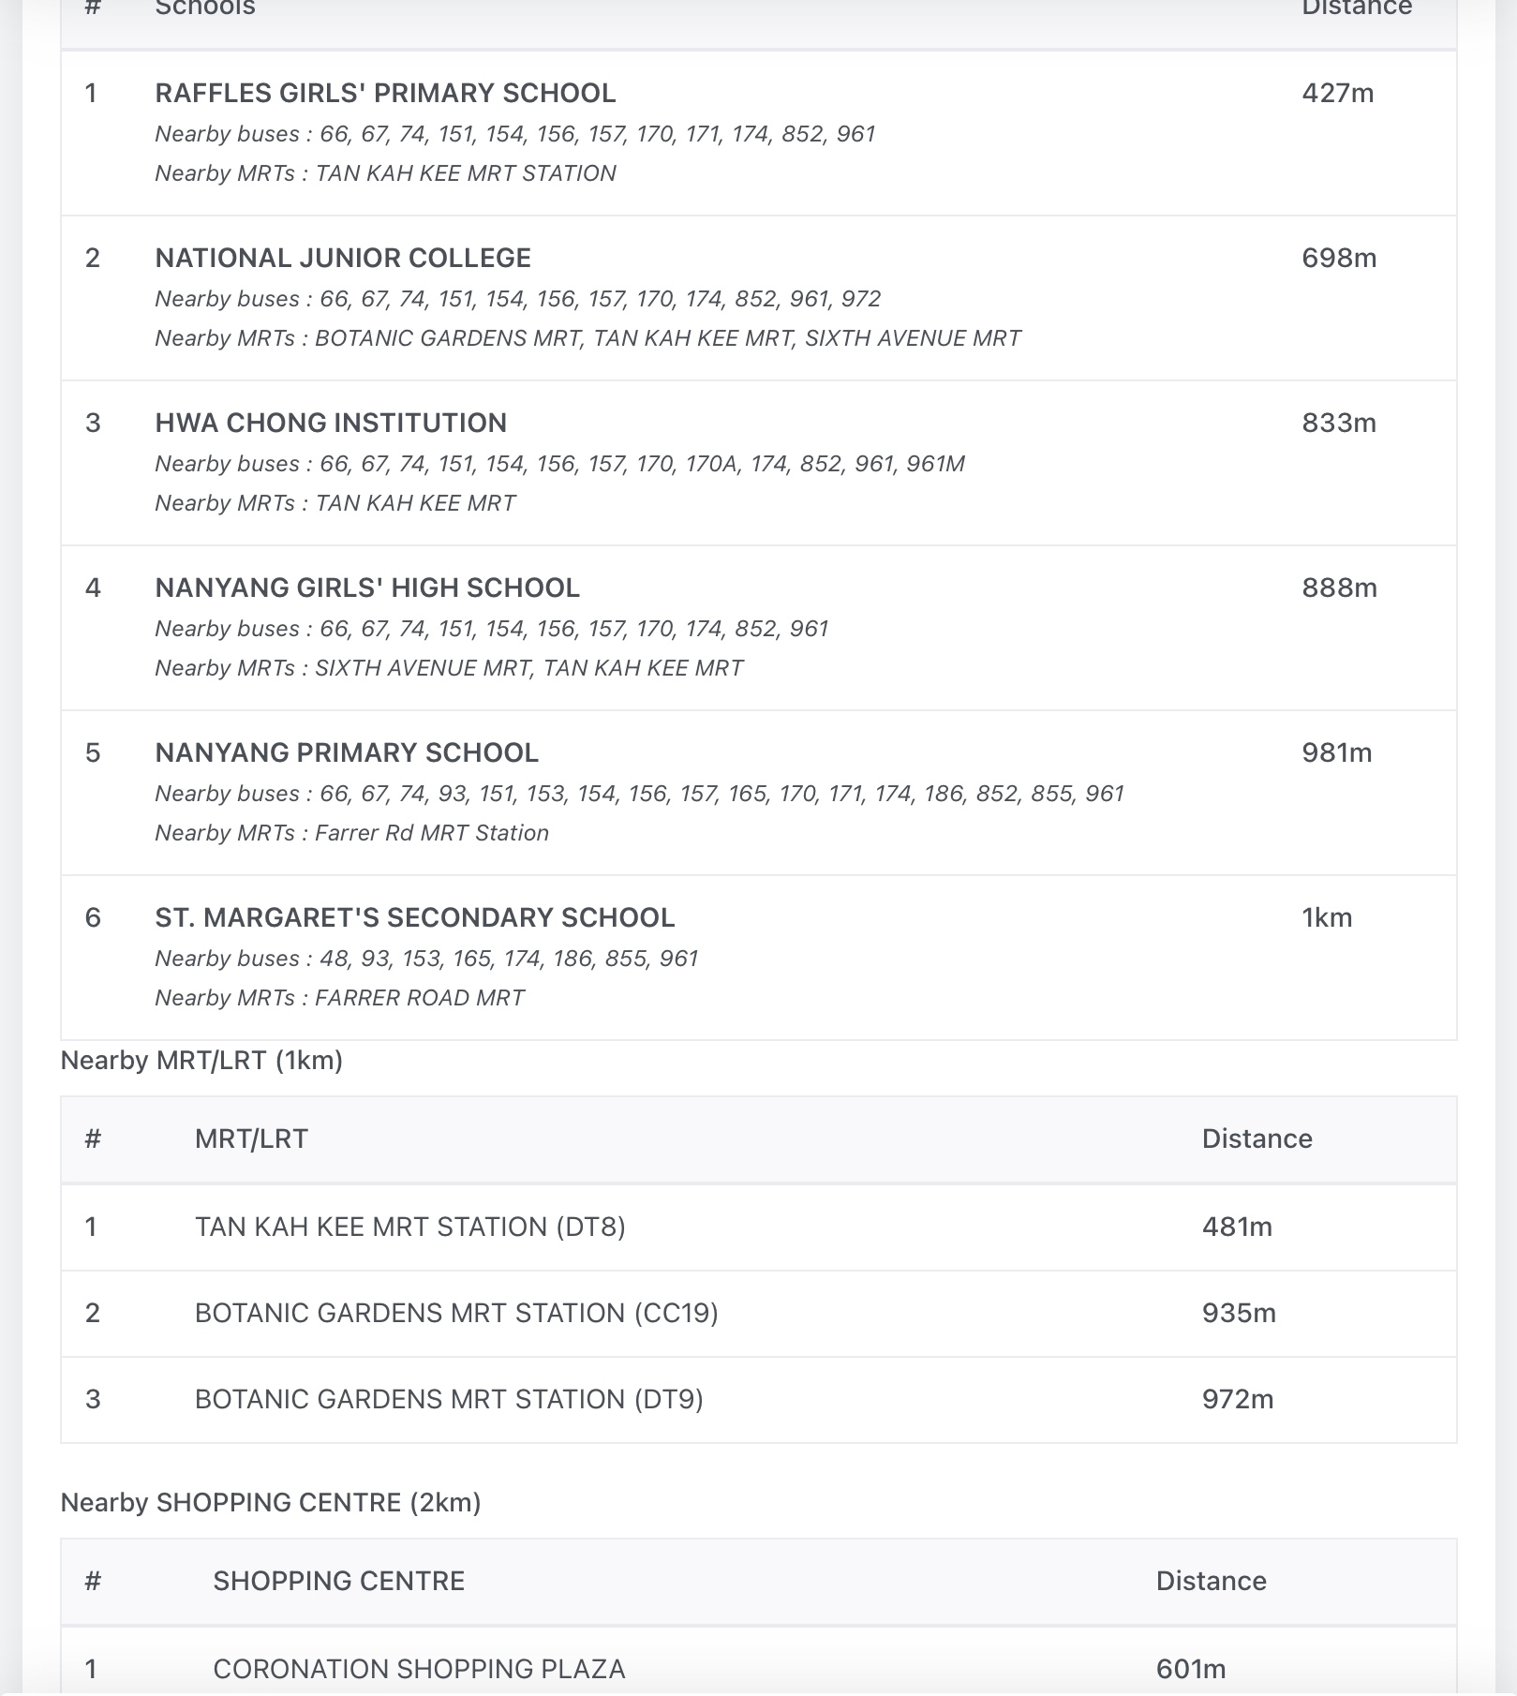Select Botanic Gardens MRT Station (CC19)
Viewport: 1517px width, 1696px height.
click(x=456, y=1314)
